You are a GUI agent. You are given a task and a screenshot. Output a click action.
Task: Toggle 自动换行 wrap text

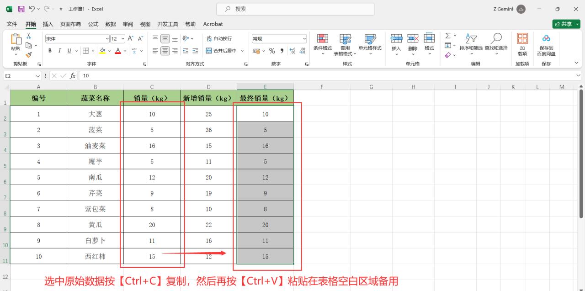(x=219, y=39)
